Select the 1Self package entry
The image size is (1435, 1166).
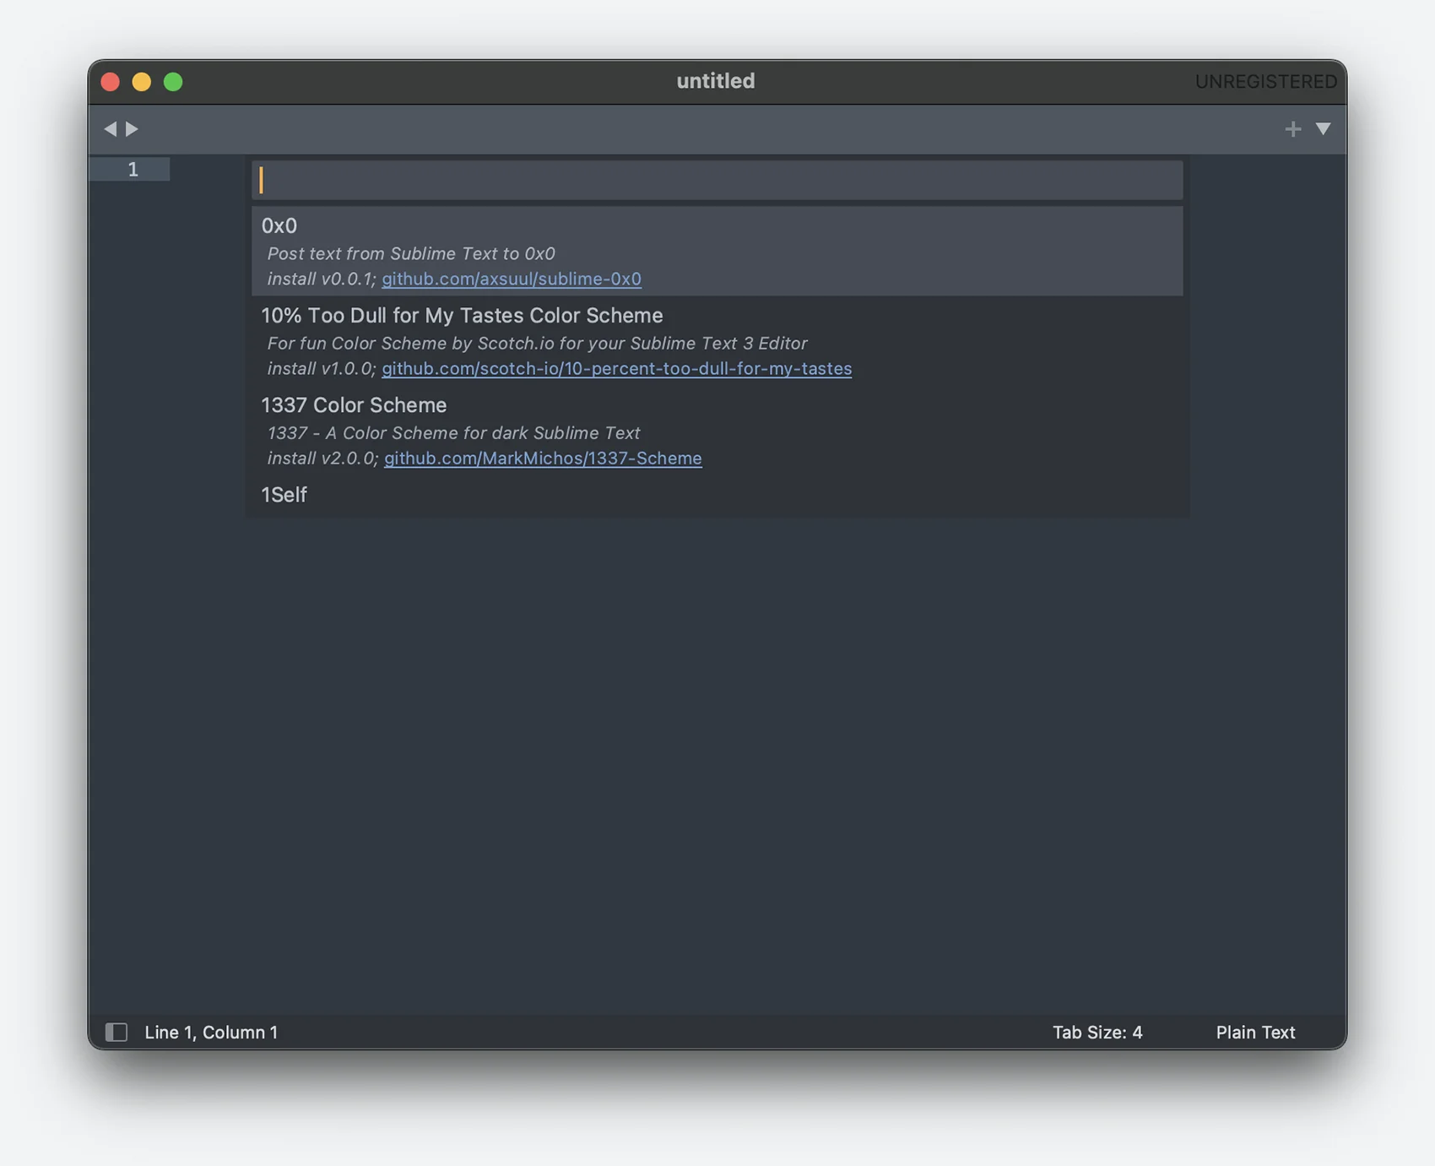(717, 495)
